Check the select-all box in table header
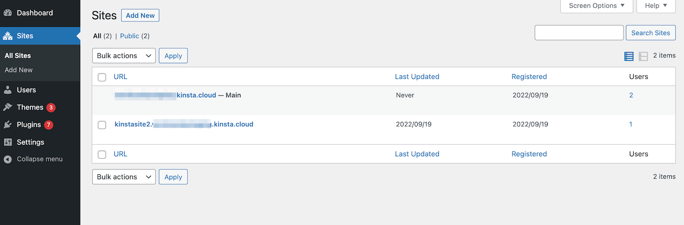684x225 pixels. (x=102, y=77)
